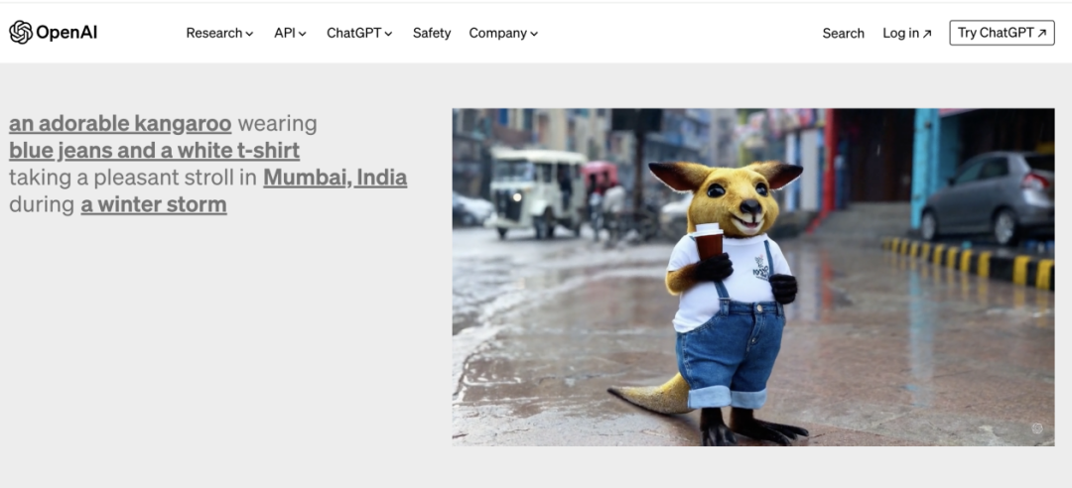This screenshot has height=488, width=1072.
Task: Select the "an adorable kangaroo" prompt option
Action: [x=120, y=124]
